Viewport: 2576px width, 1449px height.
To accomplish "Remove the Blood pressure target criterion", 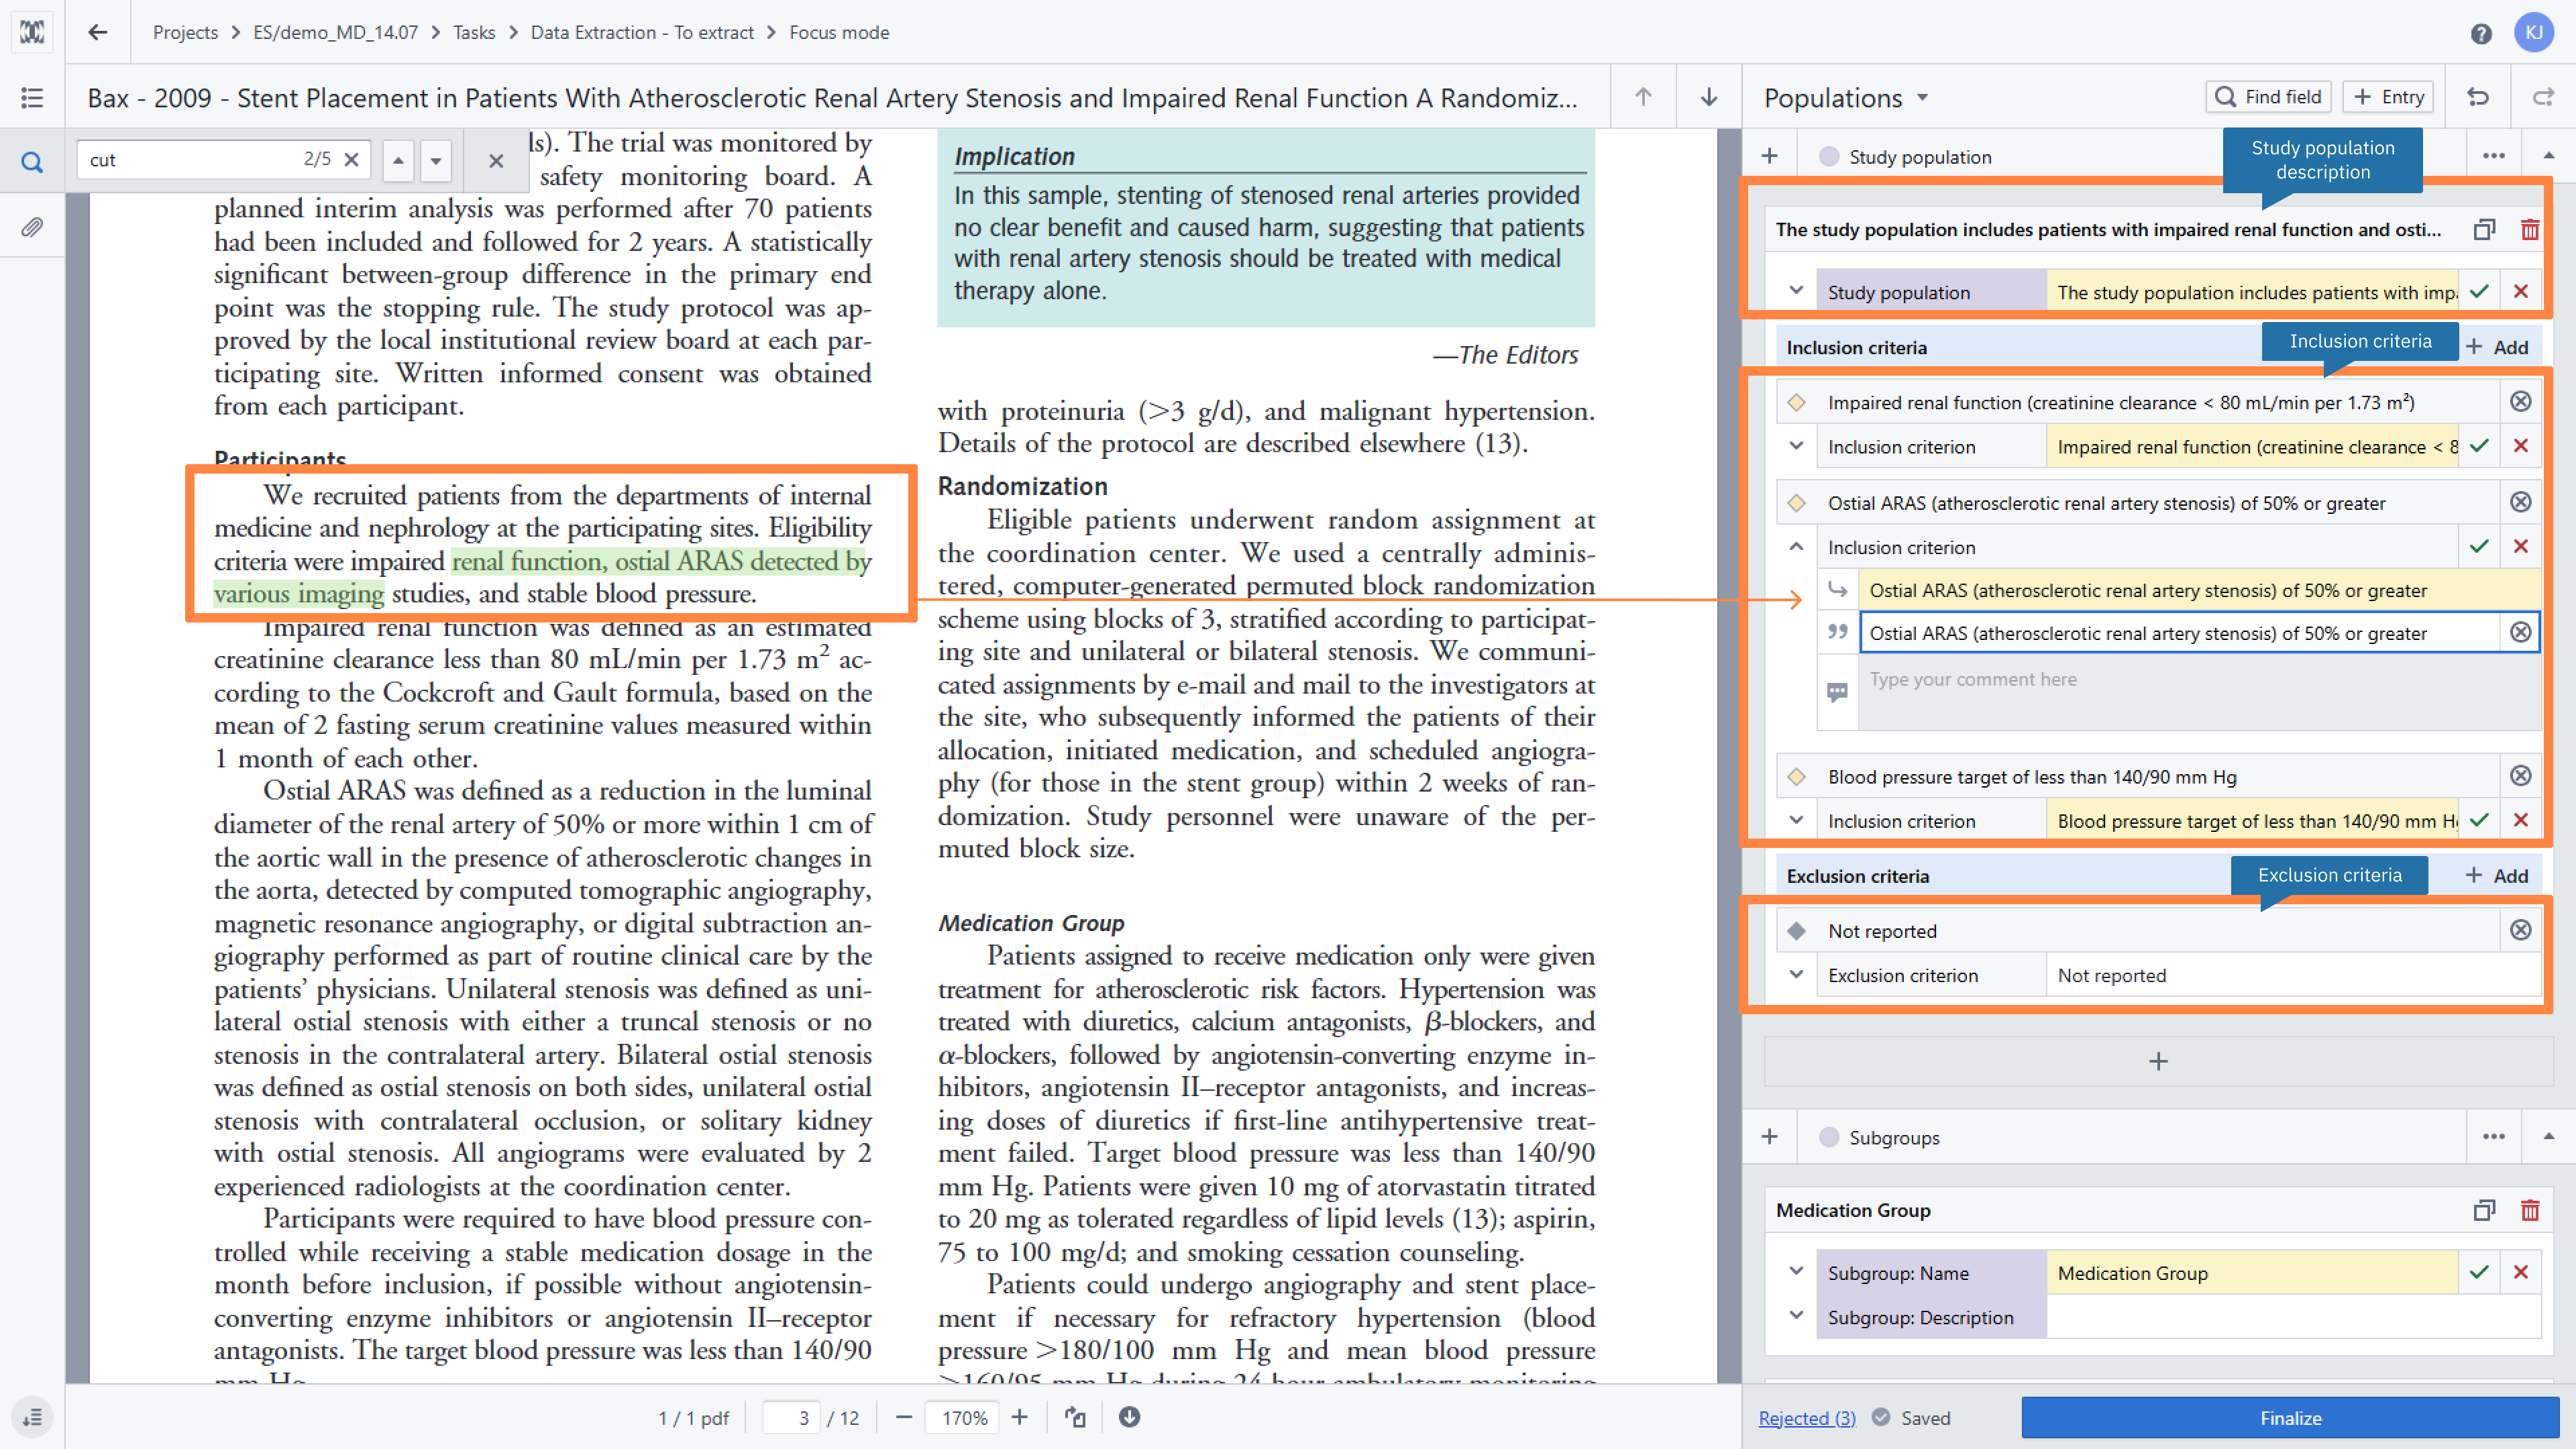I will (2521, 776).
